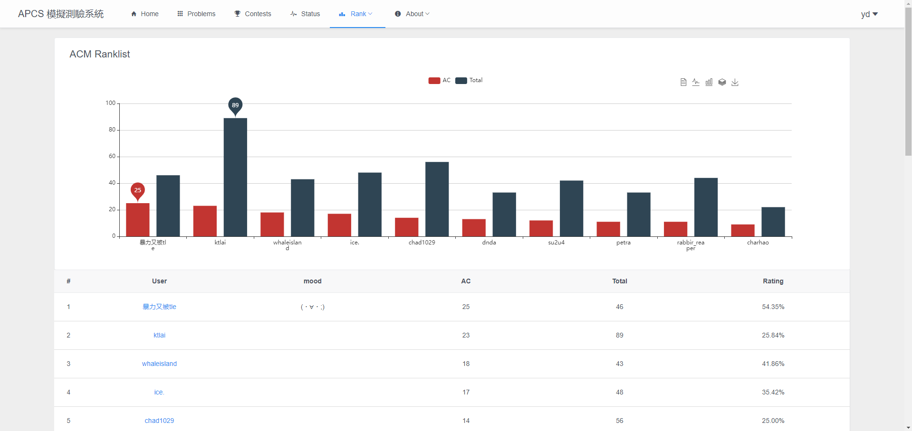Image resolution: width=912 pixels, height=431 pixels.
Task: Open the chart data view icon
Action: tap(683, 82)
